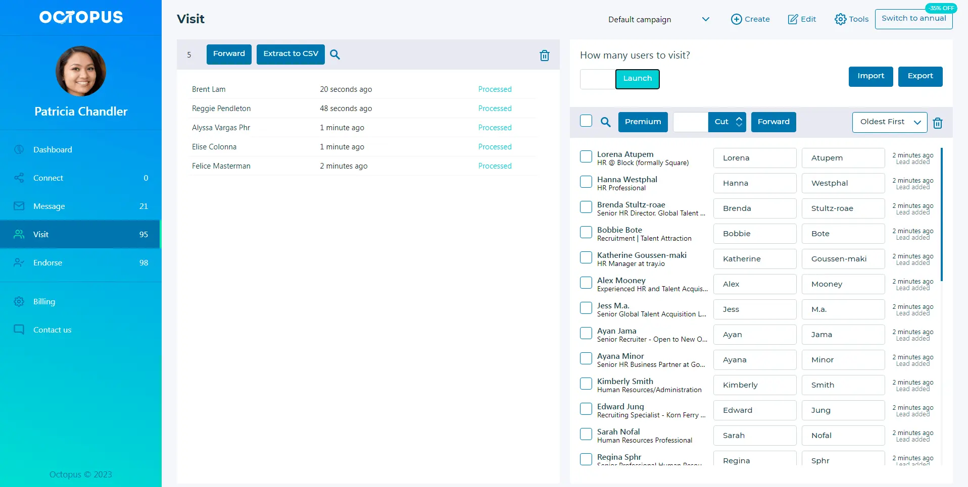Click the search icon beside Extract to CSV
The width and height of the screenshot is (968, 487).
335,55
